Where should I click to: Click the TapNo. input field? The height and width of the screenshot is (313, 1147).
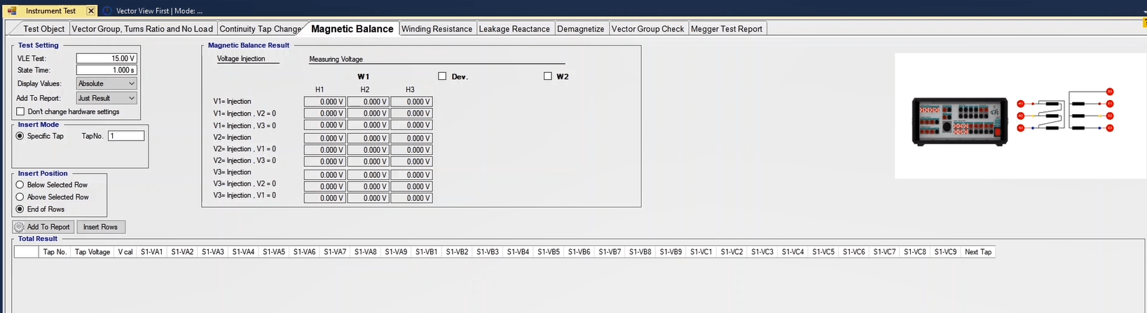click(x=126, y=136)
